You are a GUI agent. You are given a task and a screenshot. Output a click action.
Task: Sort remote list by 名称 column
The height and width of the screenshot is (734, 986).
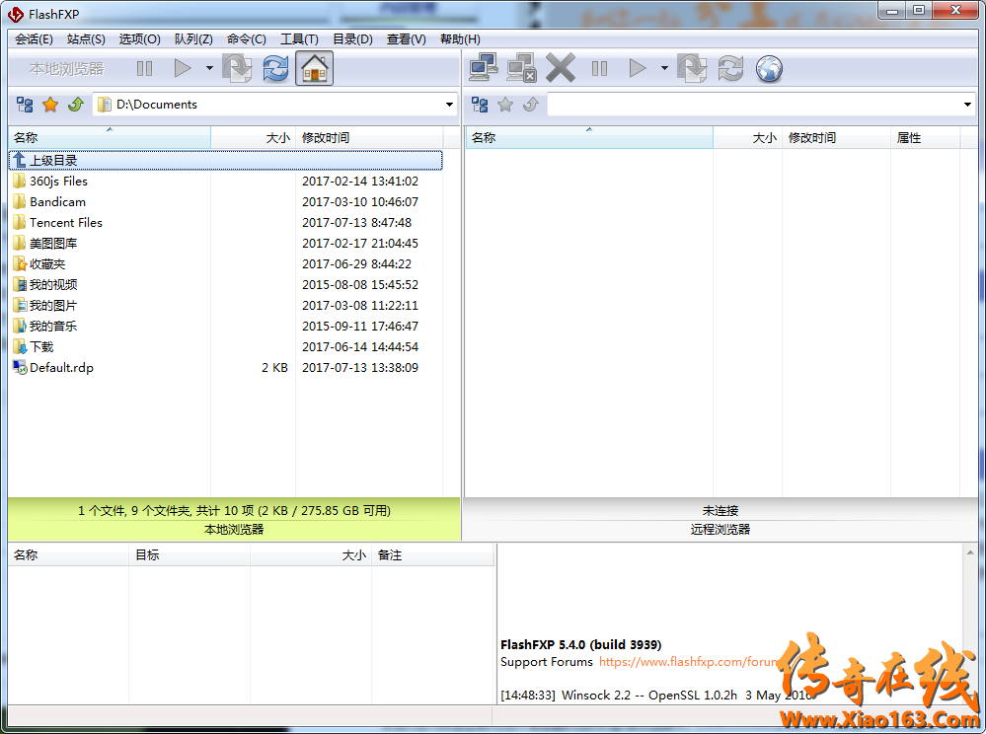(589, 138)
